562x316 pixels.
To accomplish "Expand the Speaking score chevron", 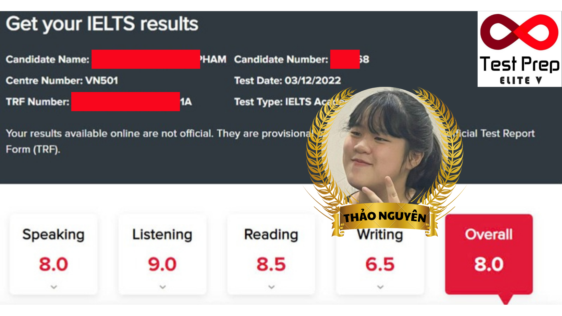I will point(54,287).
